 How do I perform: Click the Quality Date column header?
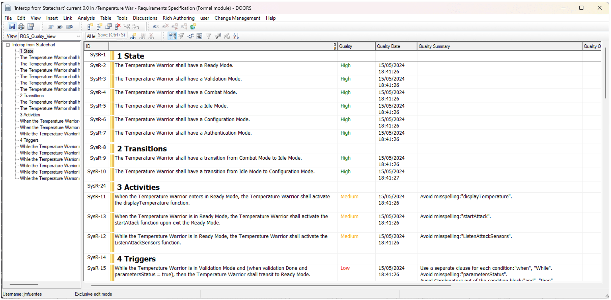click(x=396, y=46)
